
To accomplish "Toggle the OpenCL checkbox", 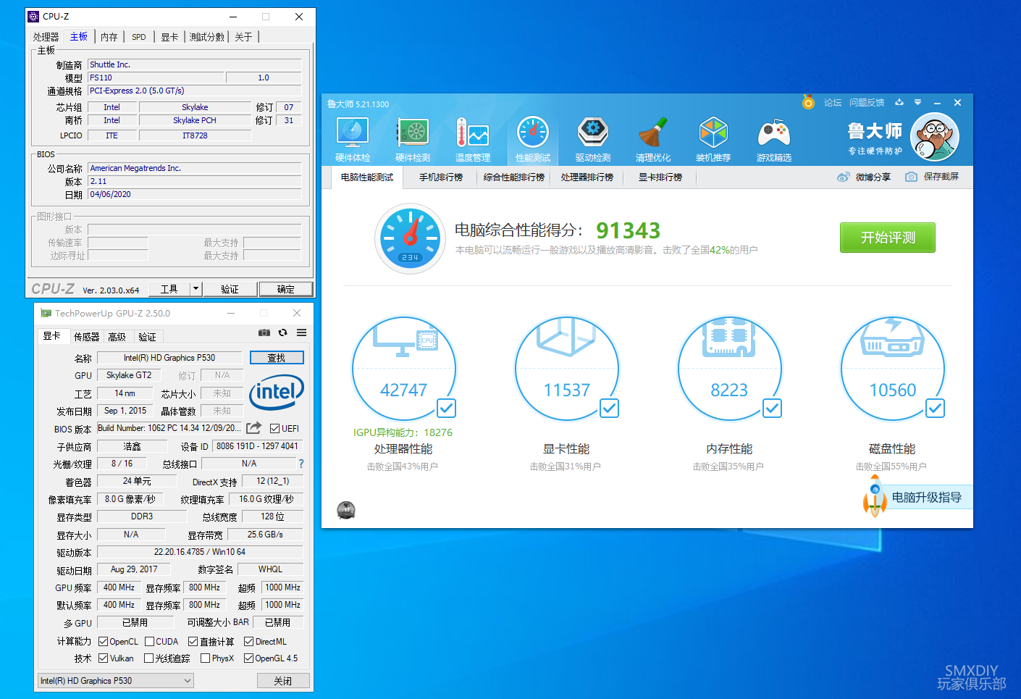I will coord(103,642).
